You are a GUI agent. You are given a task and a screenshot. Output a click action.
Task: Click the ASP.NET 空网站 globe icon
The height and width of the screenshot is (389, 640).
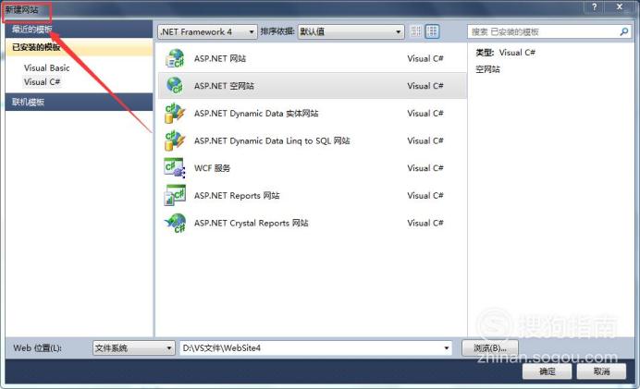click(175, 86)
